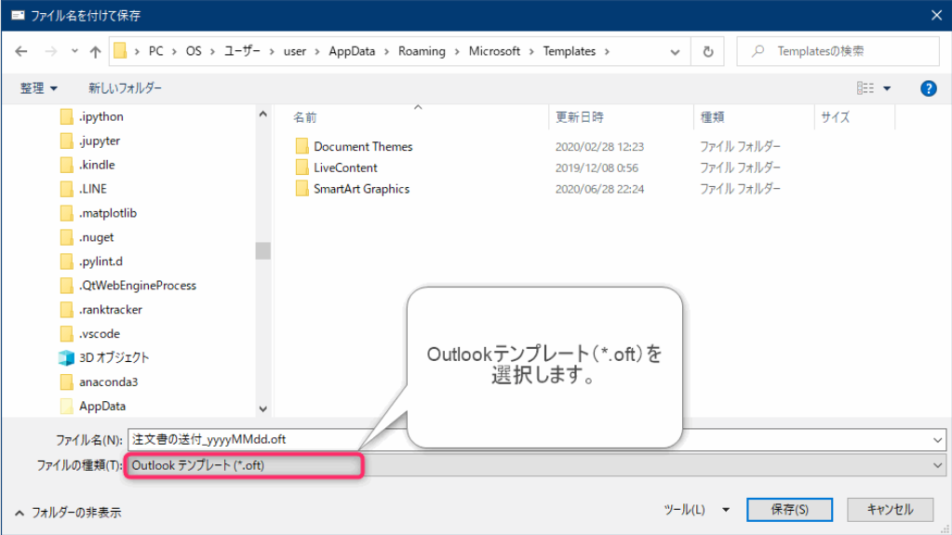
Task: Expand the address bar history dropdown
Action: pyautogui.click(x=675, y=52)
